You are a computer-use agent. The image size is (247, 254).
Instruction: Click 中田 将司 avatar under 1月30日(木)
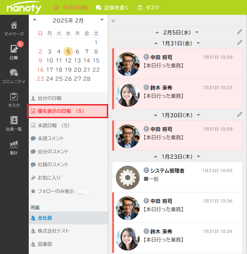click(128, 136)
